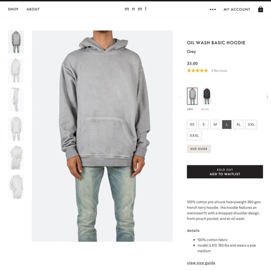
Task: Open the SHOP menu
Action: [13, 9]
